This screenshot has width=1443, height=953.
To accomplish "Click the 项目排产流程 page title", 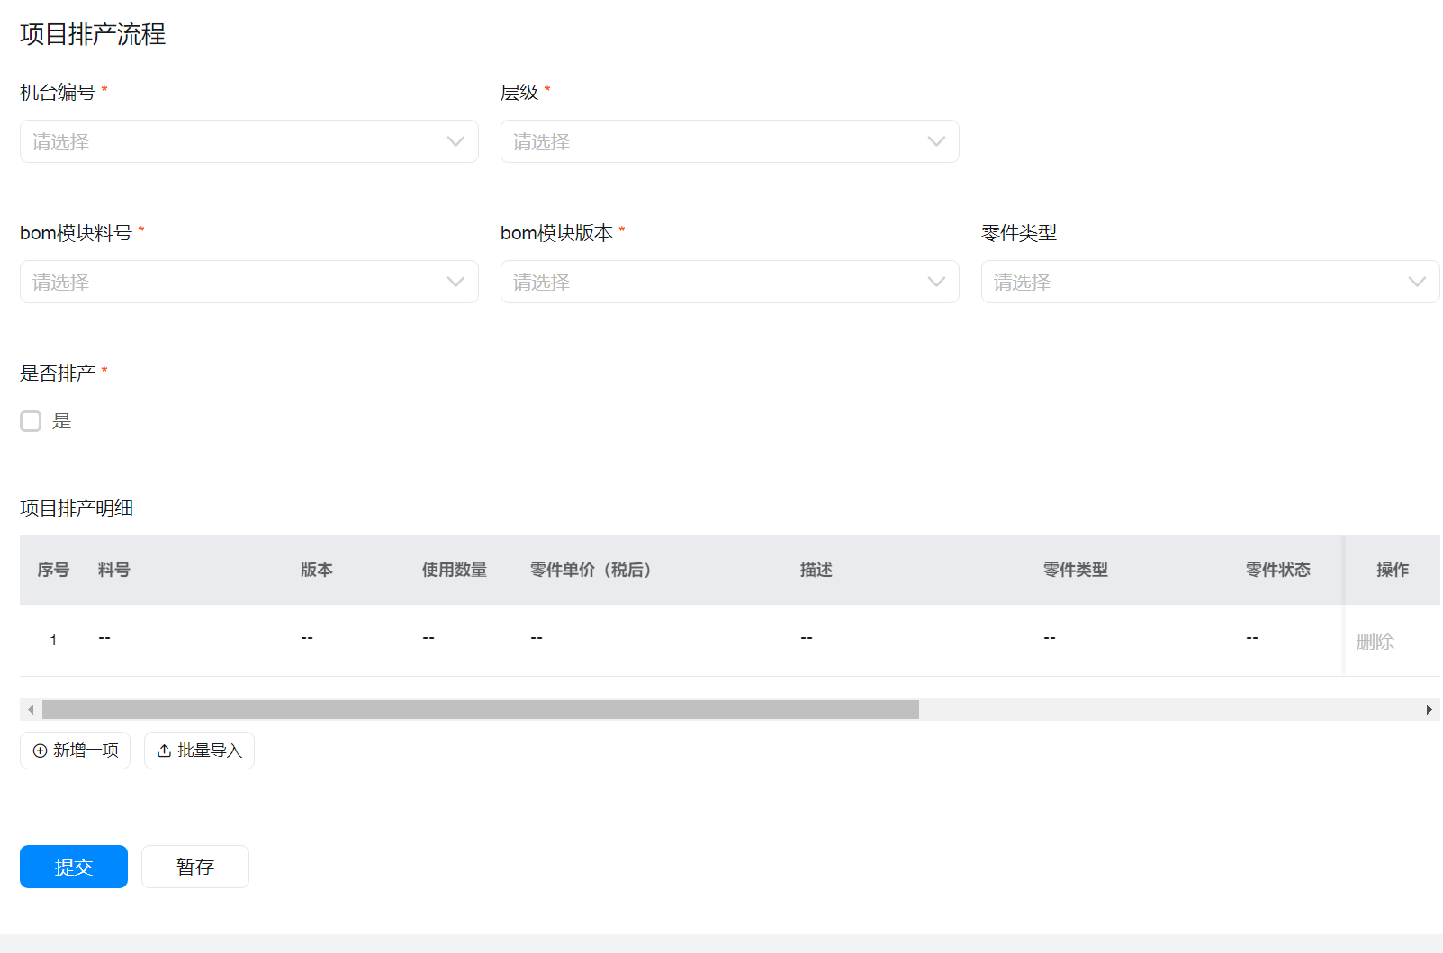I will [93, 34].
